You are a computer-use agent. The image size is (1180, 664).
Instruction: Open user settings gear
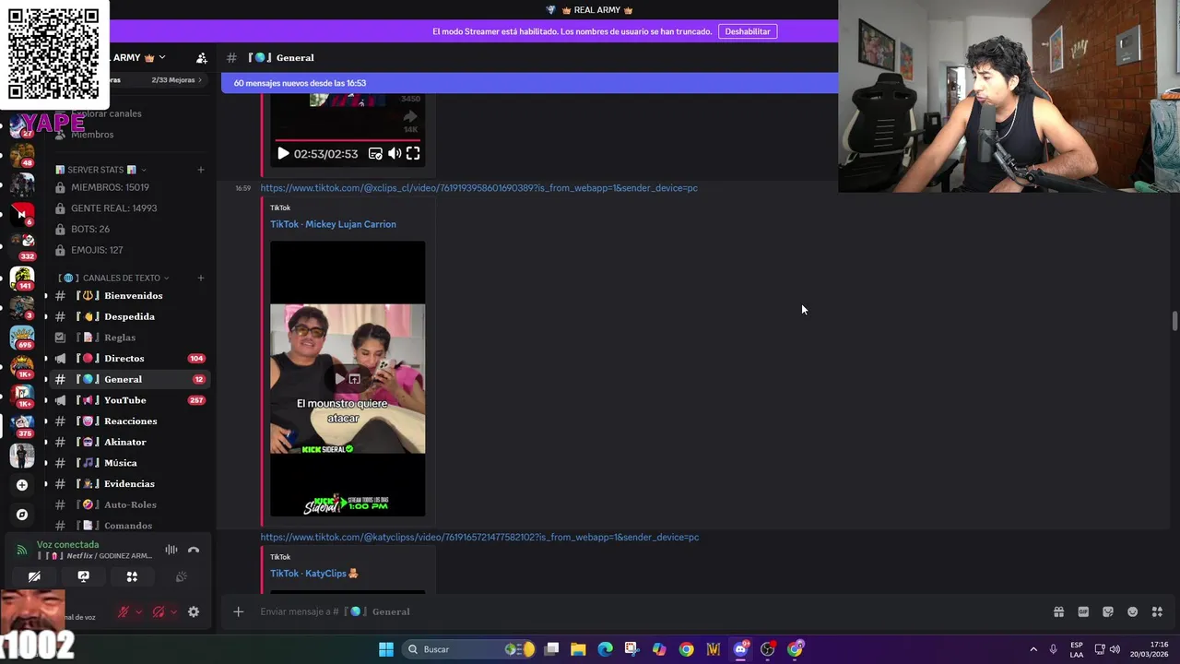pyautogui.click(x=194, y=611)
